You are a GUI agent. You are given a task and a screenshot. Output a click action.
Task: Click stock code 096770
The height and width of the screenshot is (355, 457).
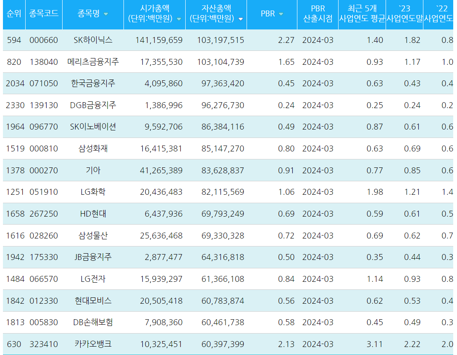point(44,127)
